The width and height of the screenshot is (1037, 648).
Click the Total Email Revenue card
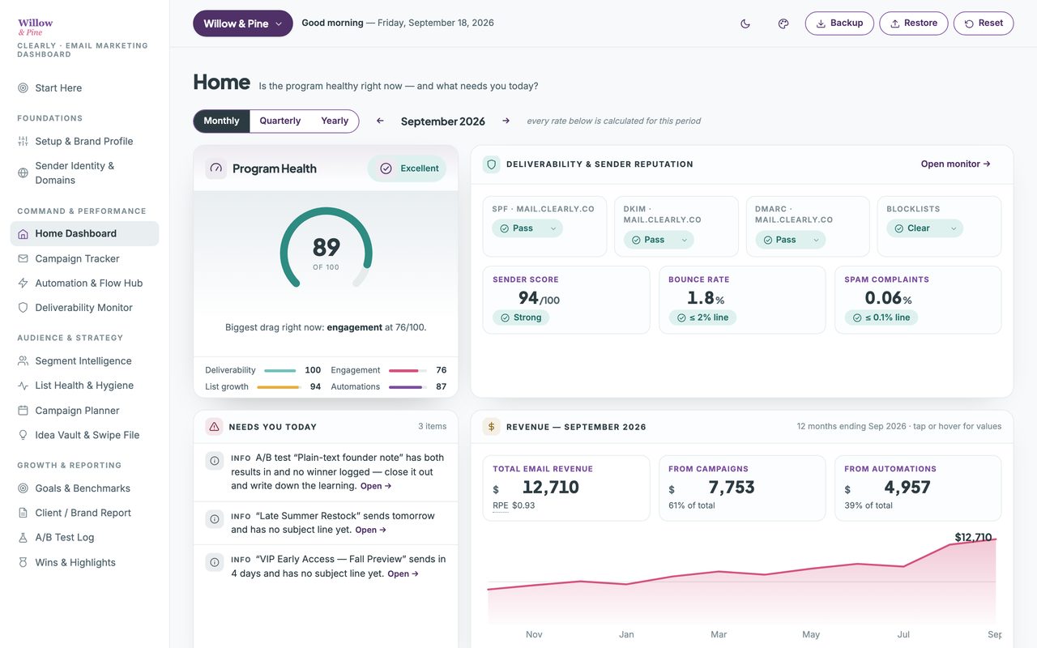[x=566, y=488]
